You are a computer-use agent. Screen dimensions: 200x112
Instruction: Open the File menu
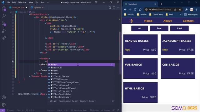(x=8, y=2)
